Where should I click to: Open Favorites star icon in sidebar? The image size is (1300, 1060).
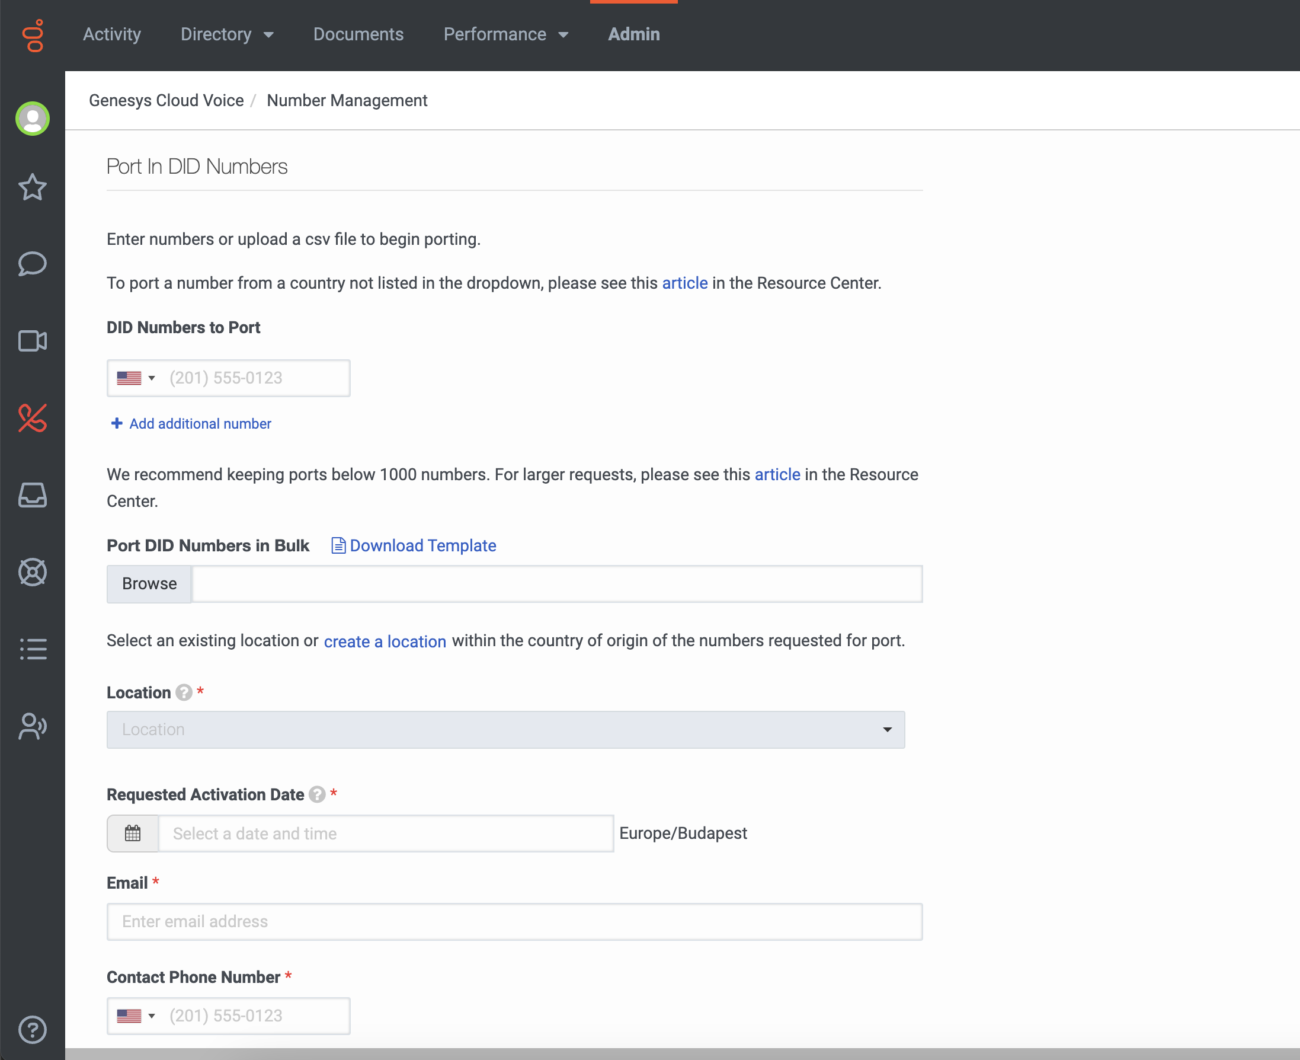(x=33, y=187)
